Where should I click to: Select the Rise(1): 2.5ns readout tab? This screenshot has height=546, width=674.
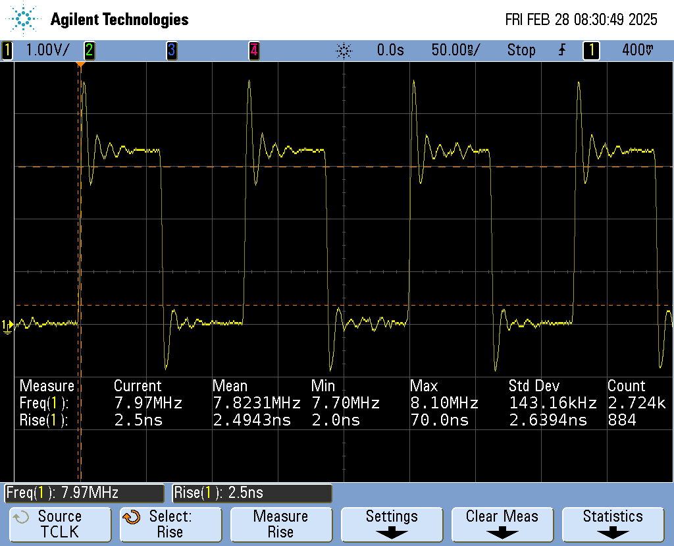[252, 493]
